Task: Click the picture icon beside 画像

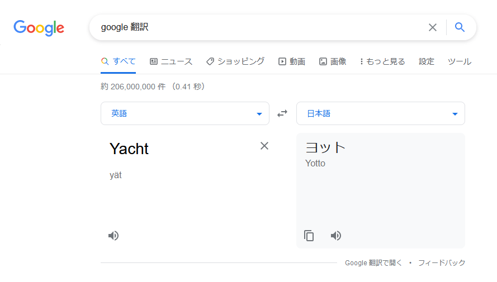Action: [x=323, y=61]
